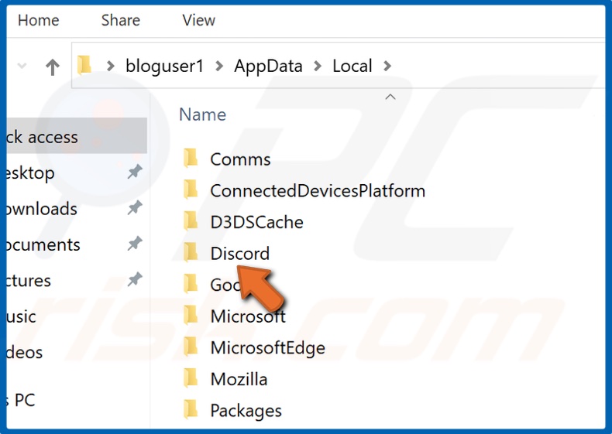The height and width of the screenshot is (434, 612).
Task: Open Music in the navigation pane
Action: (x=22, y=316)
